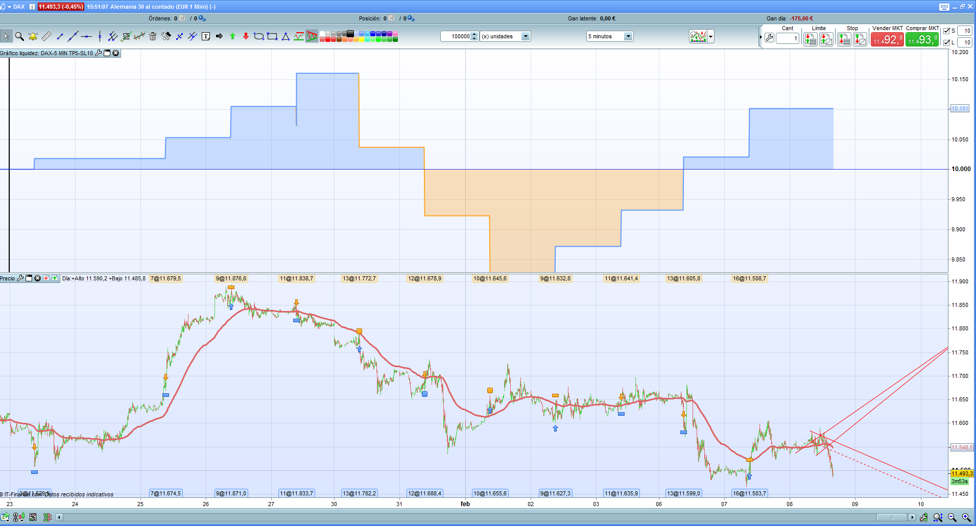Click the Cant quantity input field
The width and height of the screenshot is (976, 526).
(x=788, y=38)
